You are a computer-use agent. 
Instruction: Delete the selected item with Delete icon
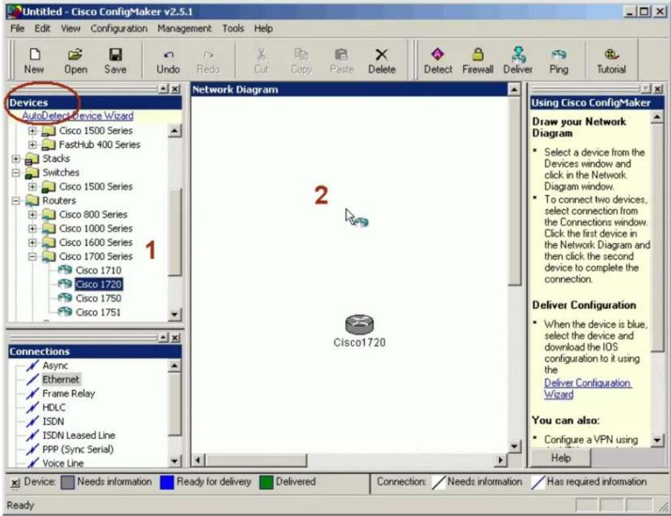pyautogui.click(x=382, y=60)
